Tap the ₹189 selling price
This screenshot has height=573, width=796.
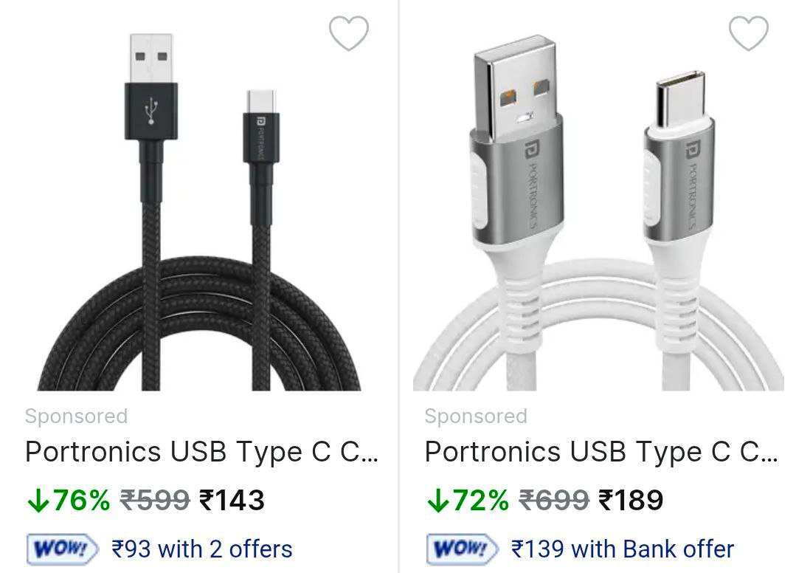(x=631, y=501)
